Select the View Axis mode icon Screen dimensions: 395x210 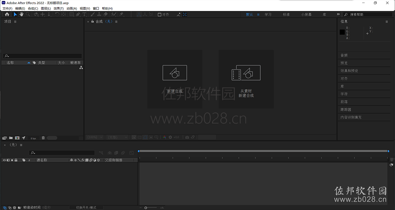tap(151, 14)
